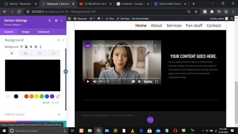Go to the Fun stuff menu item
The height and width of the screenshot is (134, 238).
point(194,26)
